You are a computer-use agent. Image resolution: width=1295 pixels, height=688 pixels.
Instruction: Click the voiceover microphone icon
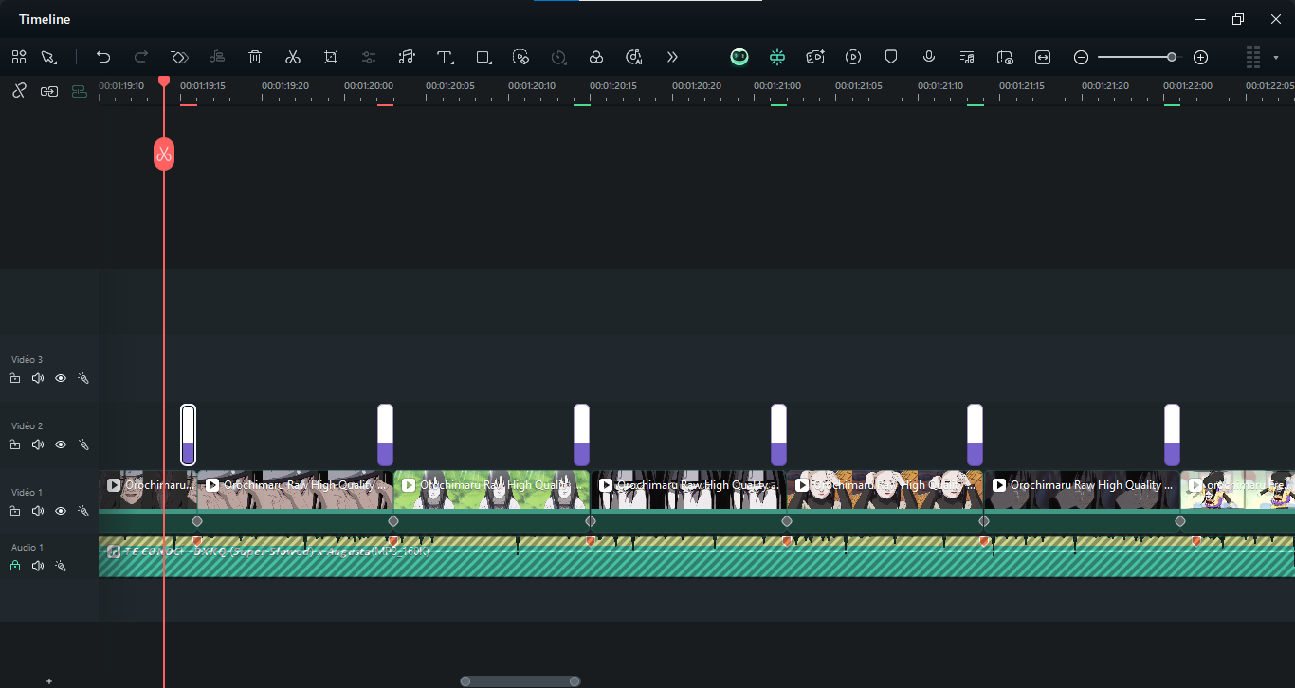click(929, 57)
